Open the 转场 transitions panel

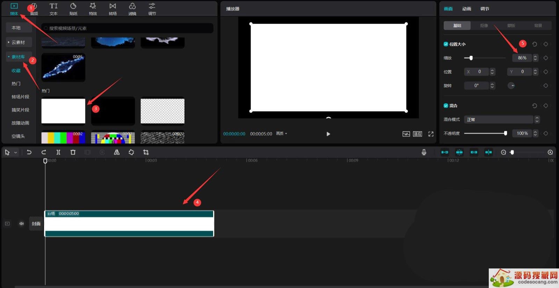[112, 9]
